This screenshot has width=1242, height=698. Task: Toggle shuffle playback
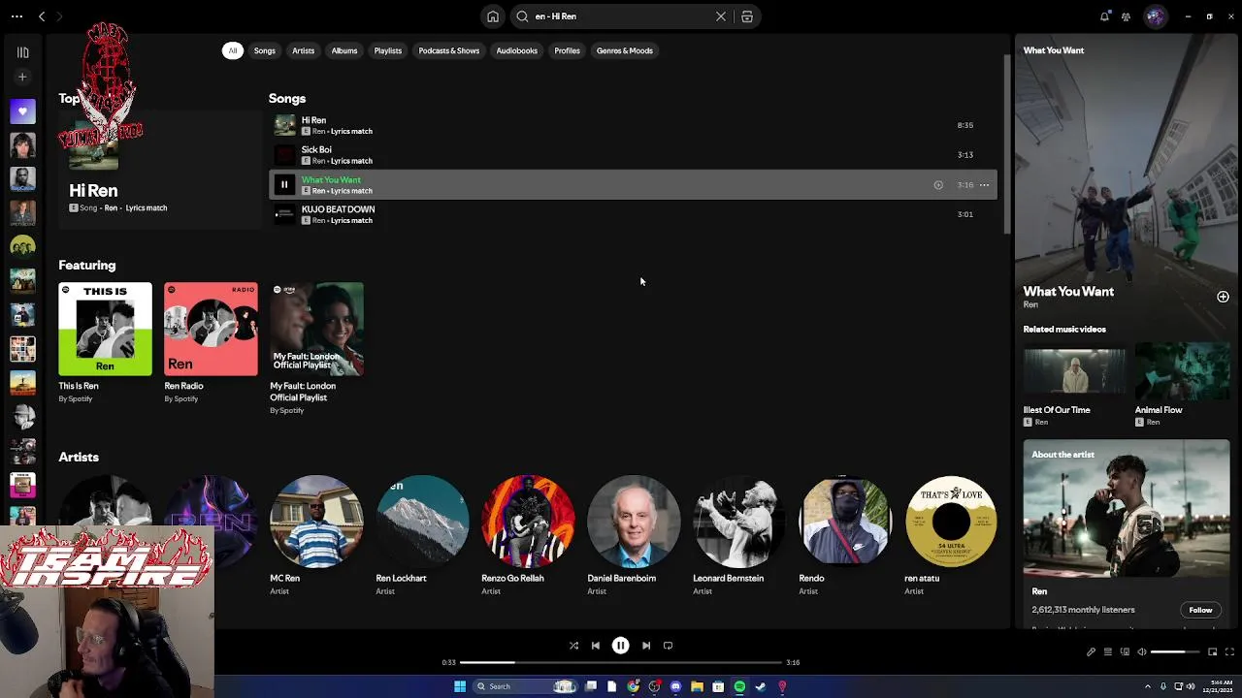coord(573,646)
